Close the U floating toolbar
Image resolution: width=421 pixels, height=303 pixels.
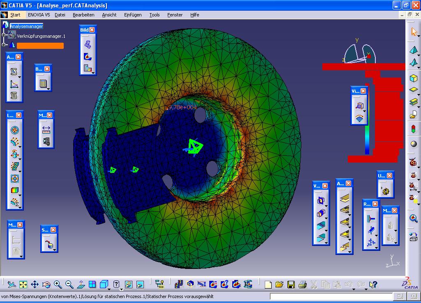(390, 176)
